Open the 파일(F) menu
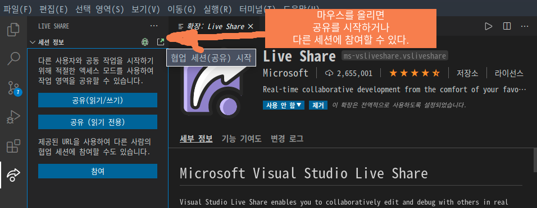 [x=17, y=9]
